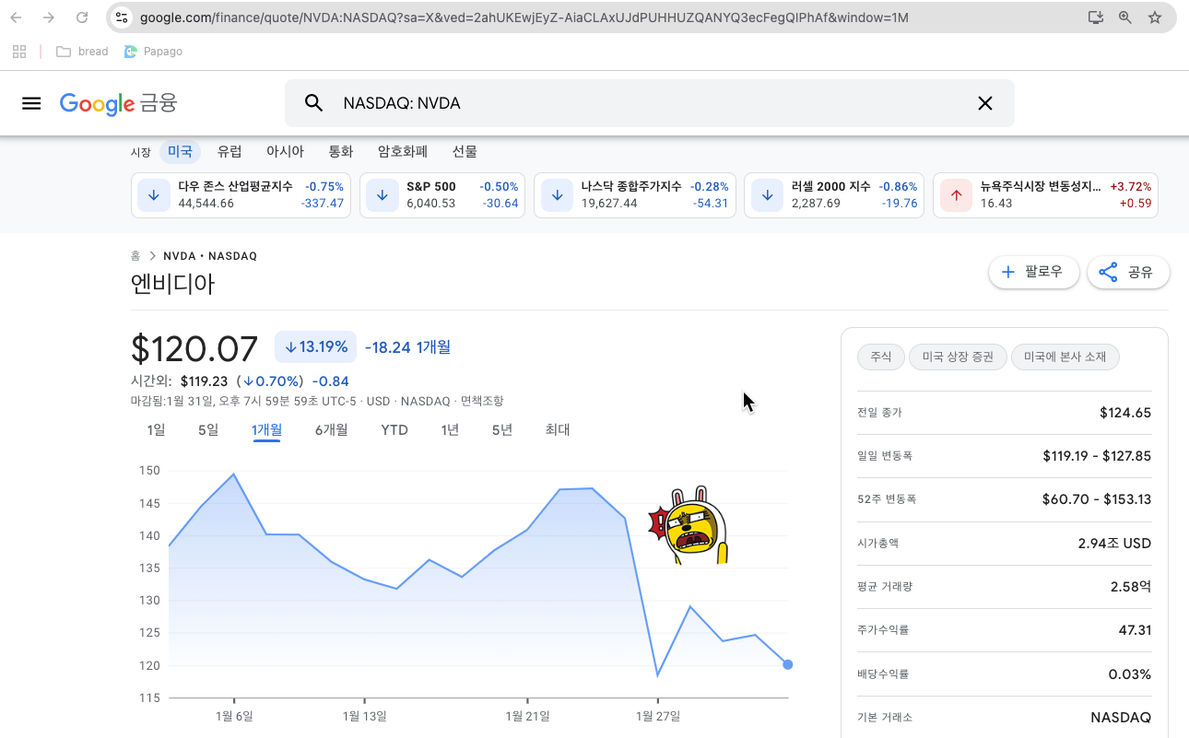
Task: Open the bread bookmarks folder
Action: (x=82, y=52)
